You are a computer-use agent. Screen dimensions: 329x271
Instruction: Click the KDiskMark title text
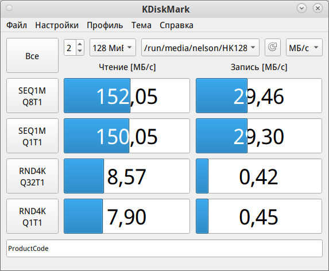pyautogui.click(x=166, y=9)
